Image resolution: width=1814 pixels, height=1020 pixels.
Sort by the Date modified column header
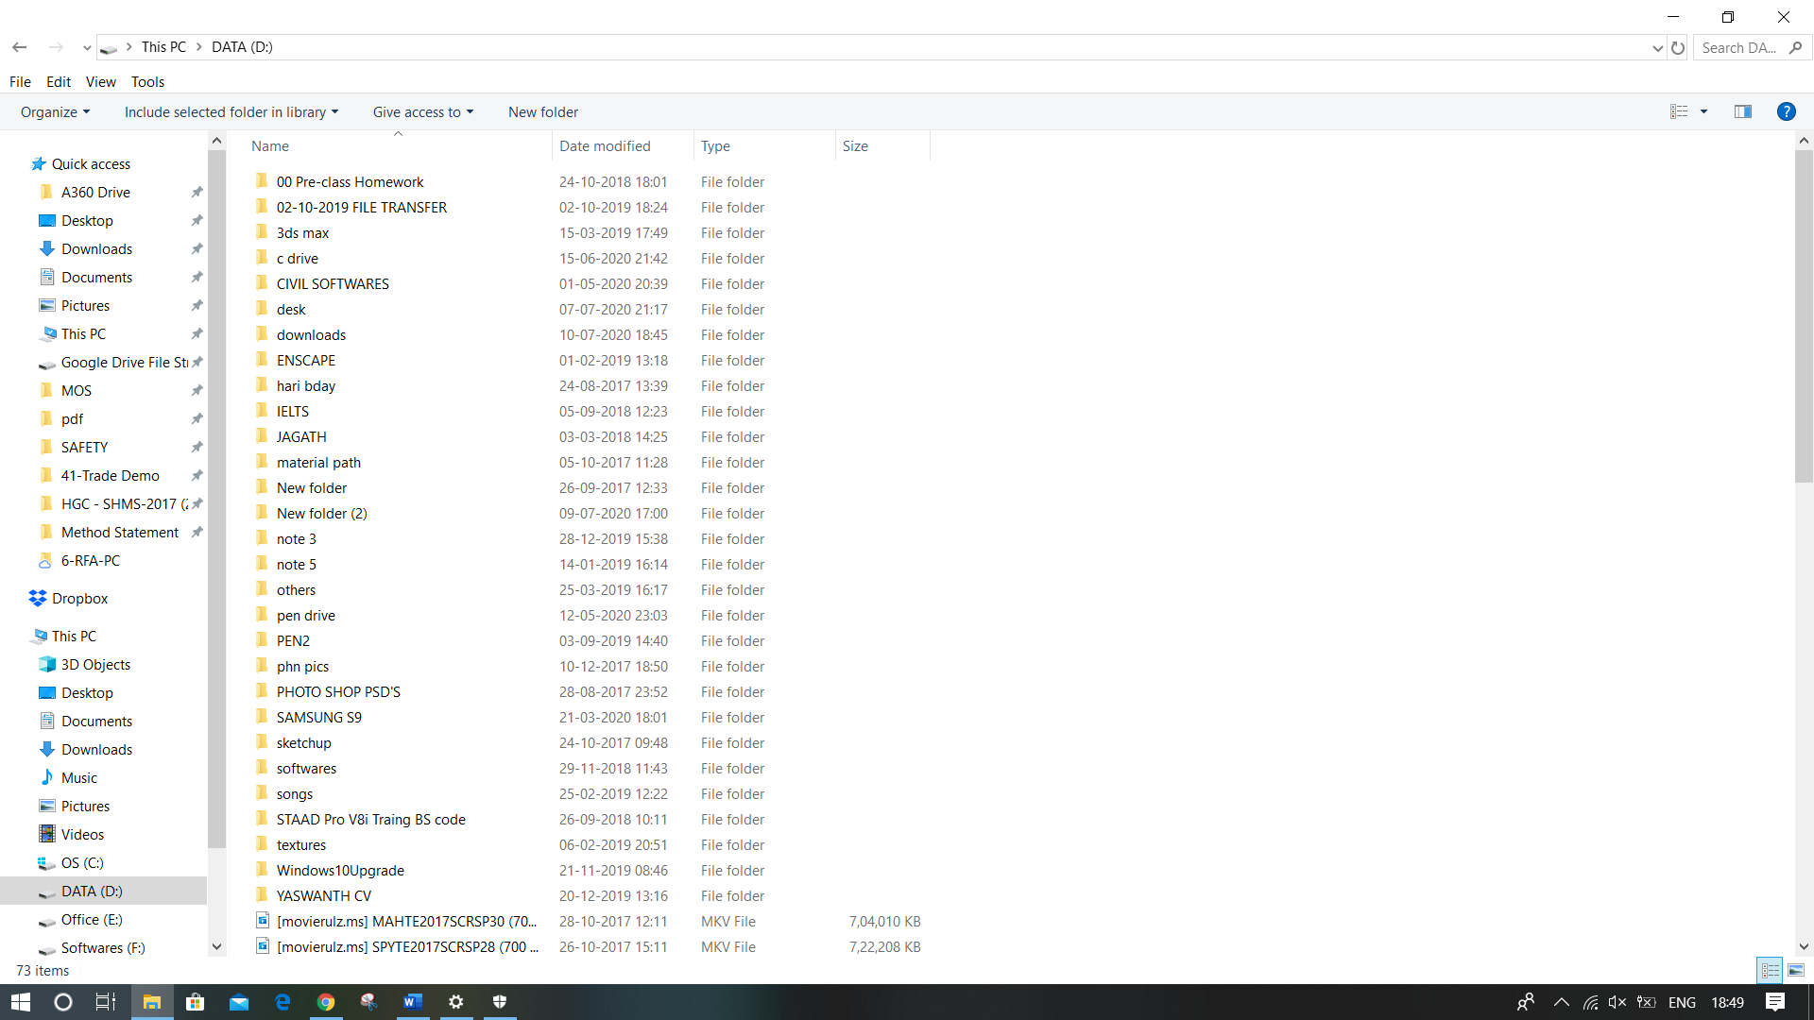(605, 146)
